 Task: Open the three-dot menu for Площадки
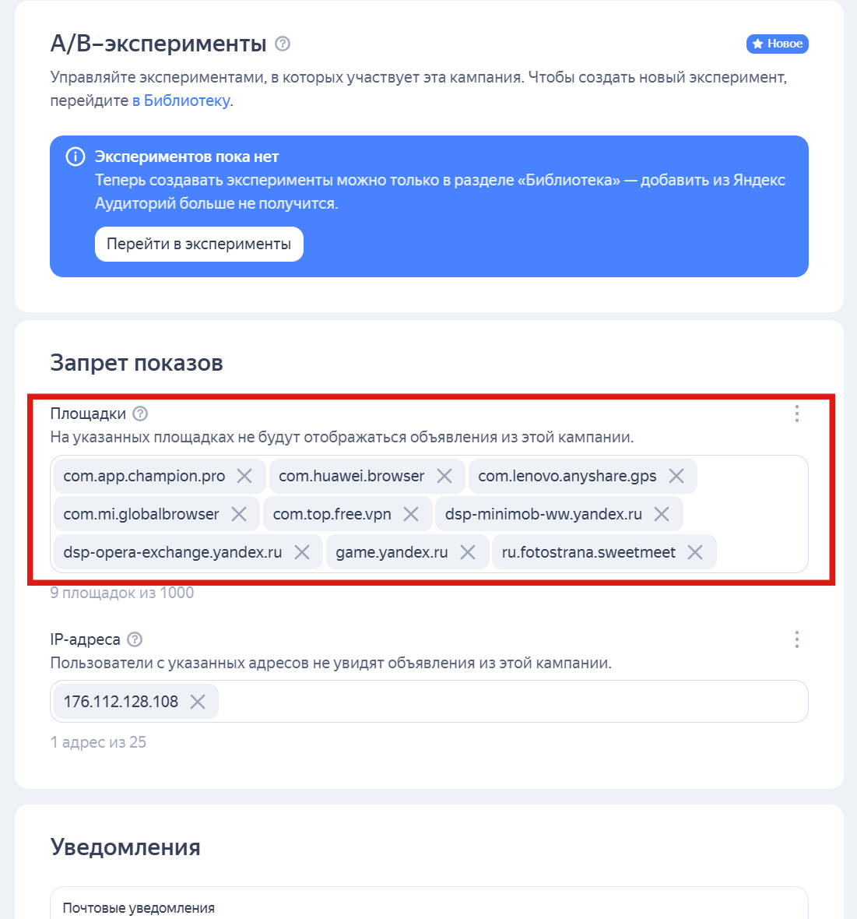click(796, 414)
